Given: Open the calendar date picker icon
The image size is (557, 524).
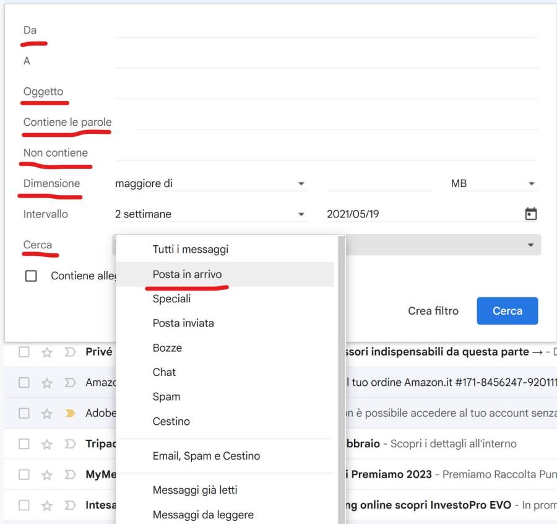Looking at the screenshot, I should 530,214.
